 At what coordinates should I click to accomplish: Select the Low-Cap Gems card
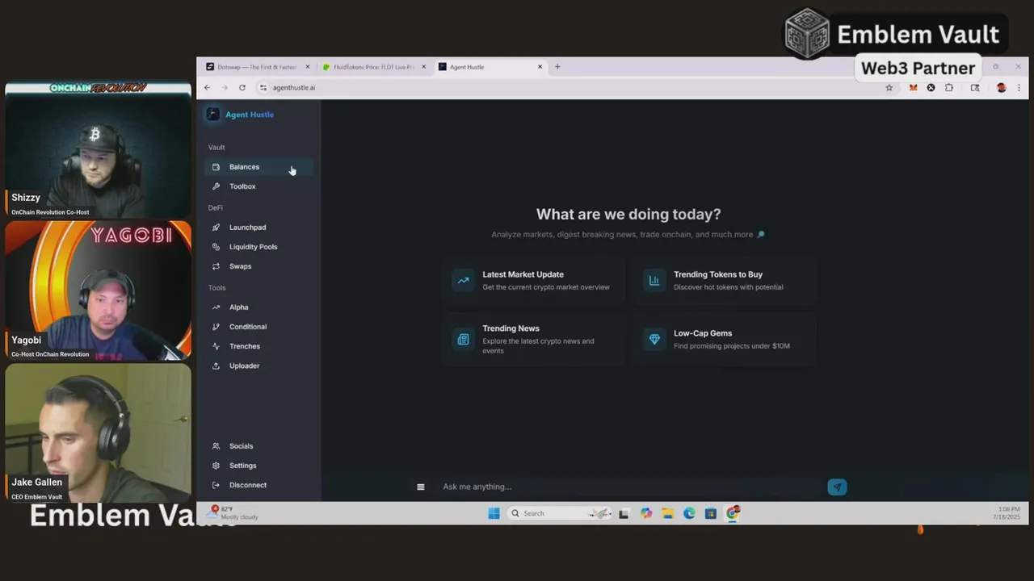[x=725, y=339]
